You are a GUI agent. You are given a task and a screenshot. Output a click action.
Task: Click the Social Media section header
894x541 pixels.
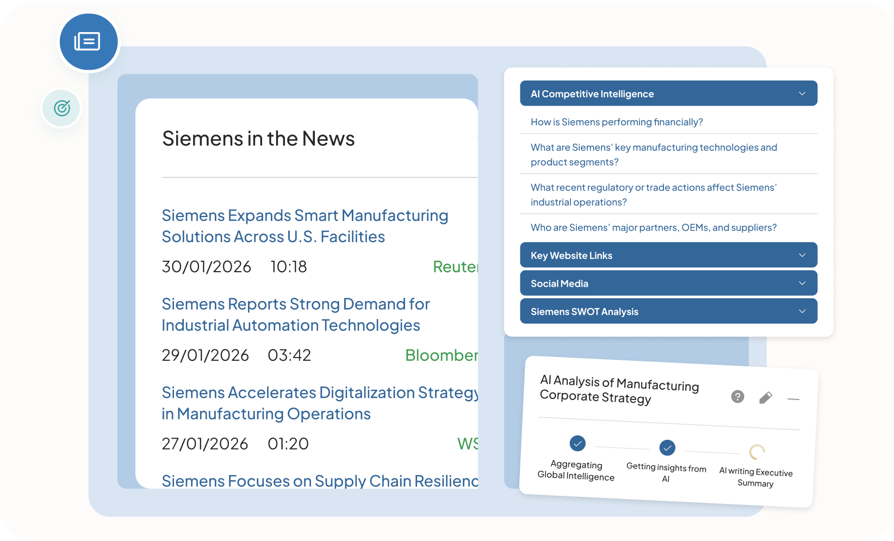(668, 283)
